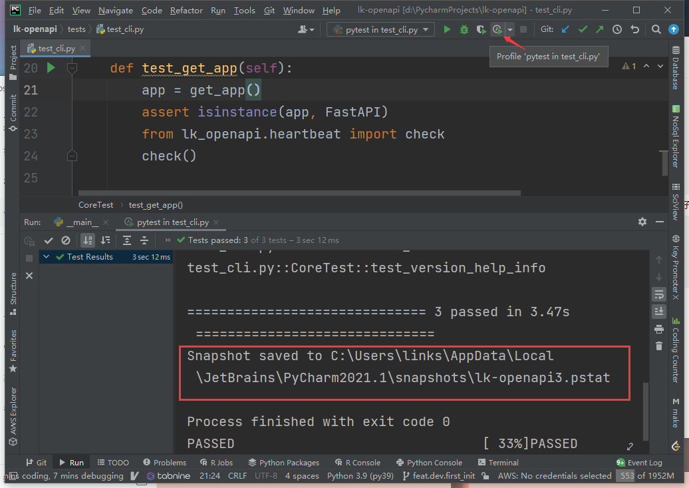Commit changes with the Git checkmark
The width and height of the screenshot is (689, 488).
(583, 29)
